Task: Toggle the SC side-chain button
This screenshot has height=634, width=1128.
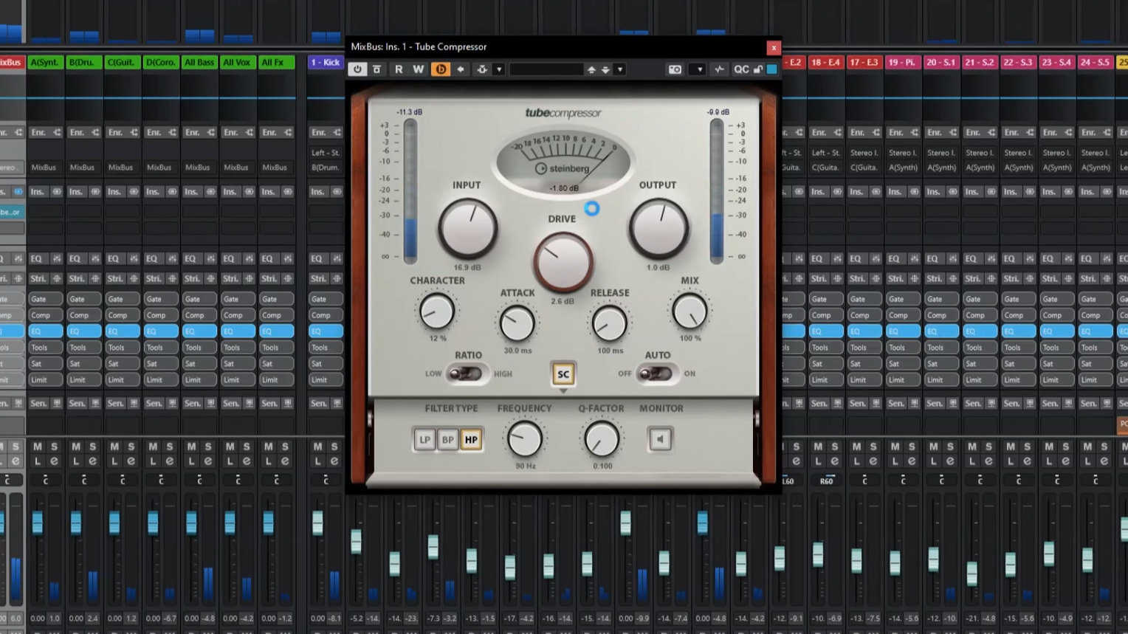Action: (563, 374)
